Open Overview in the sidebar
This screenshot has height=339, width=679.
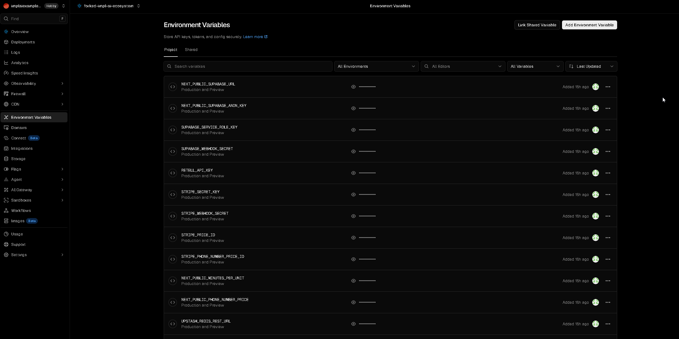click(34, 32)
